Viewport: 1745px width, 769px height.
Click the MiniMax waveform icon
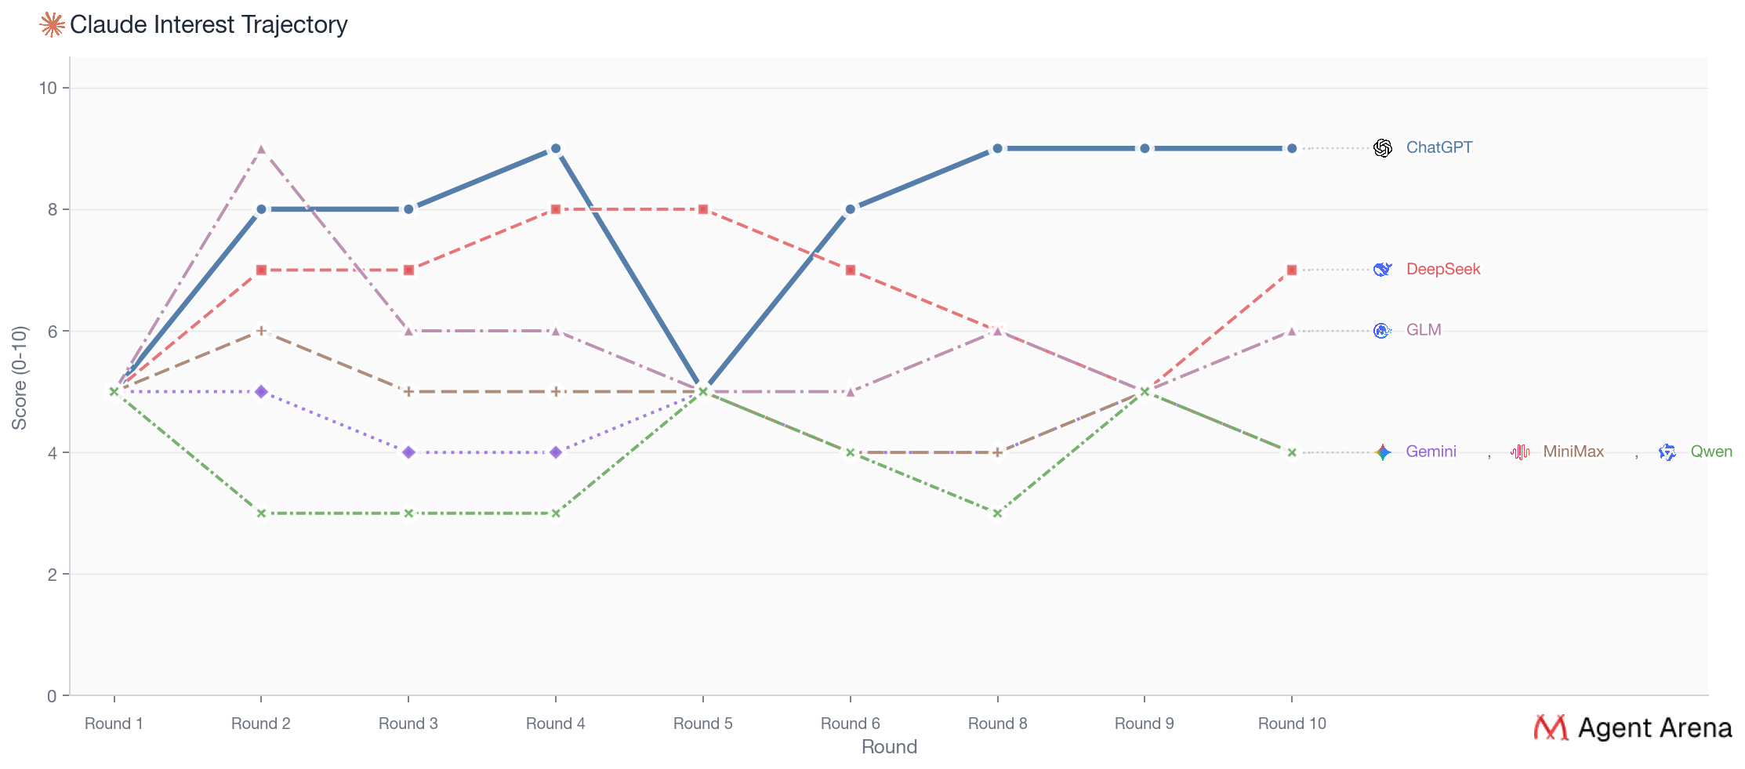[1520, 452]
